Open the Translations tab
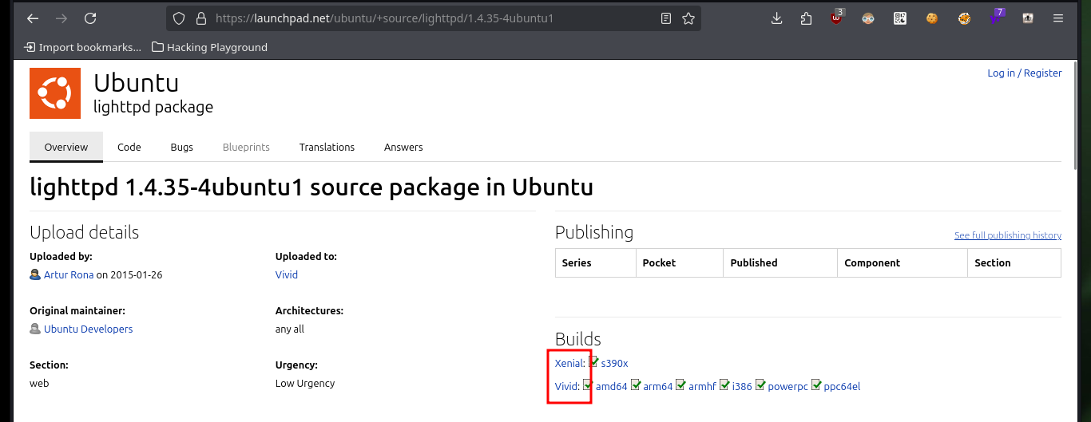Viewport: 1091px width, 422px height. click(x=327, y=147)
